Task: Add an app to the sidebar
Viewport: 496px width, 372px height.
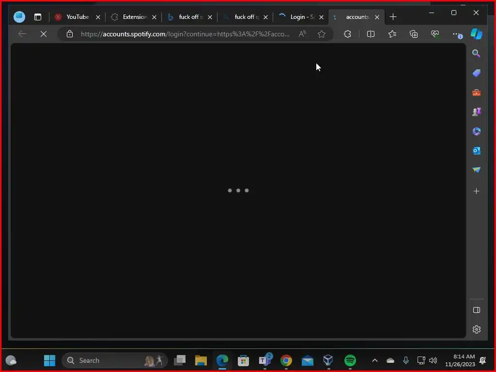Action: (477, 191)
